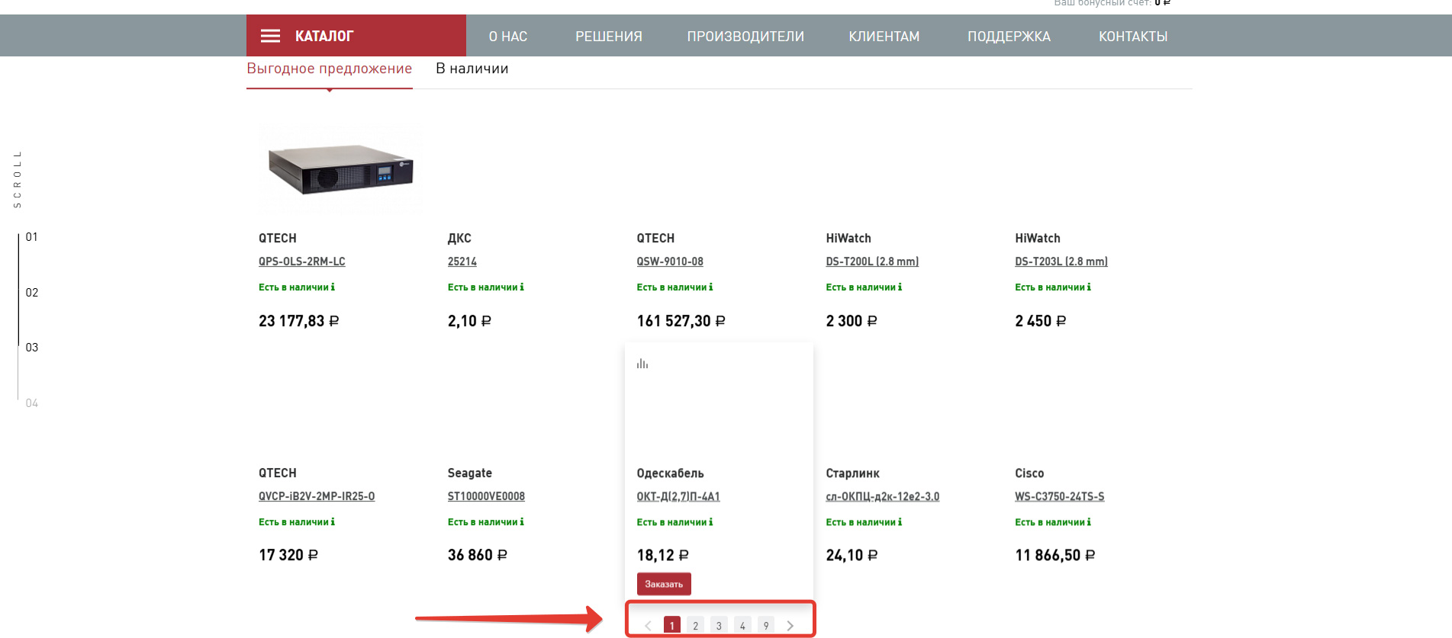This screenshot has width=1452, height=638.
Task: Click the price 36 860 ₽
Action: (478, 555)
